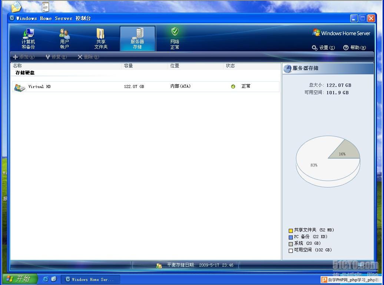384x285 pixels.
Task: Click the 服务器存储 panel header icon
Action: (287, 69)
